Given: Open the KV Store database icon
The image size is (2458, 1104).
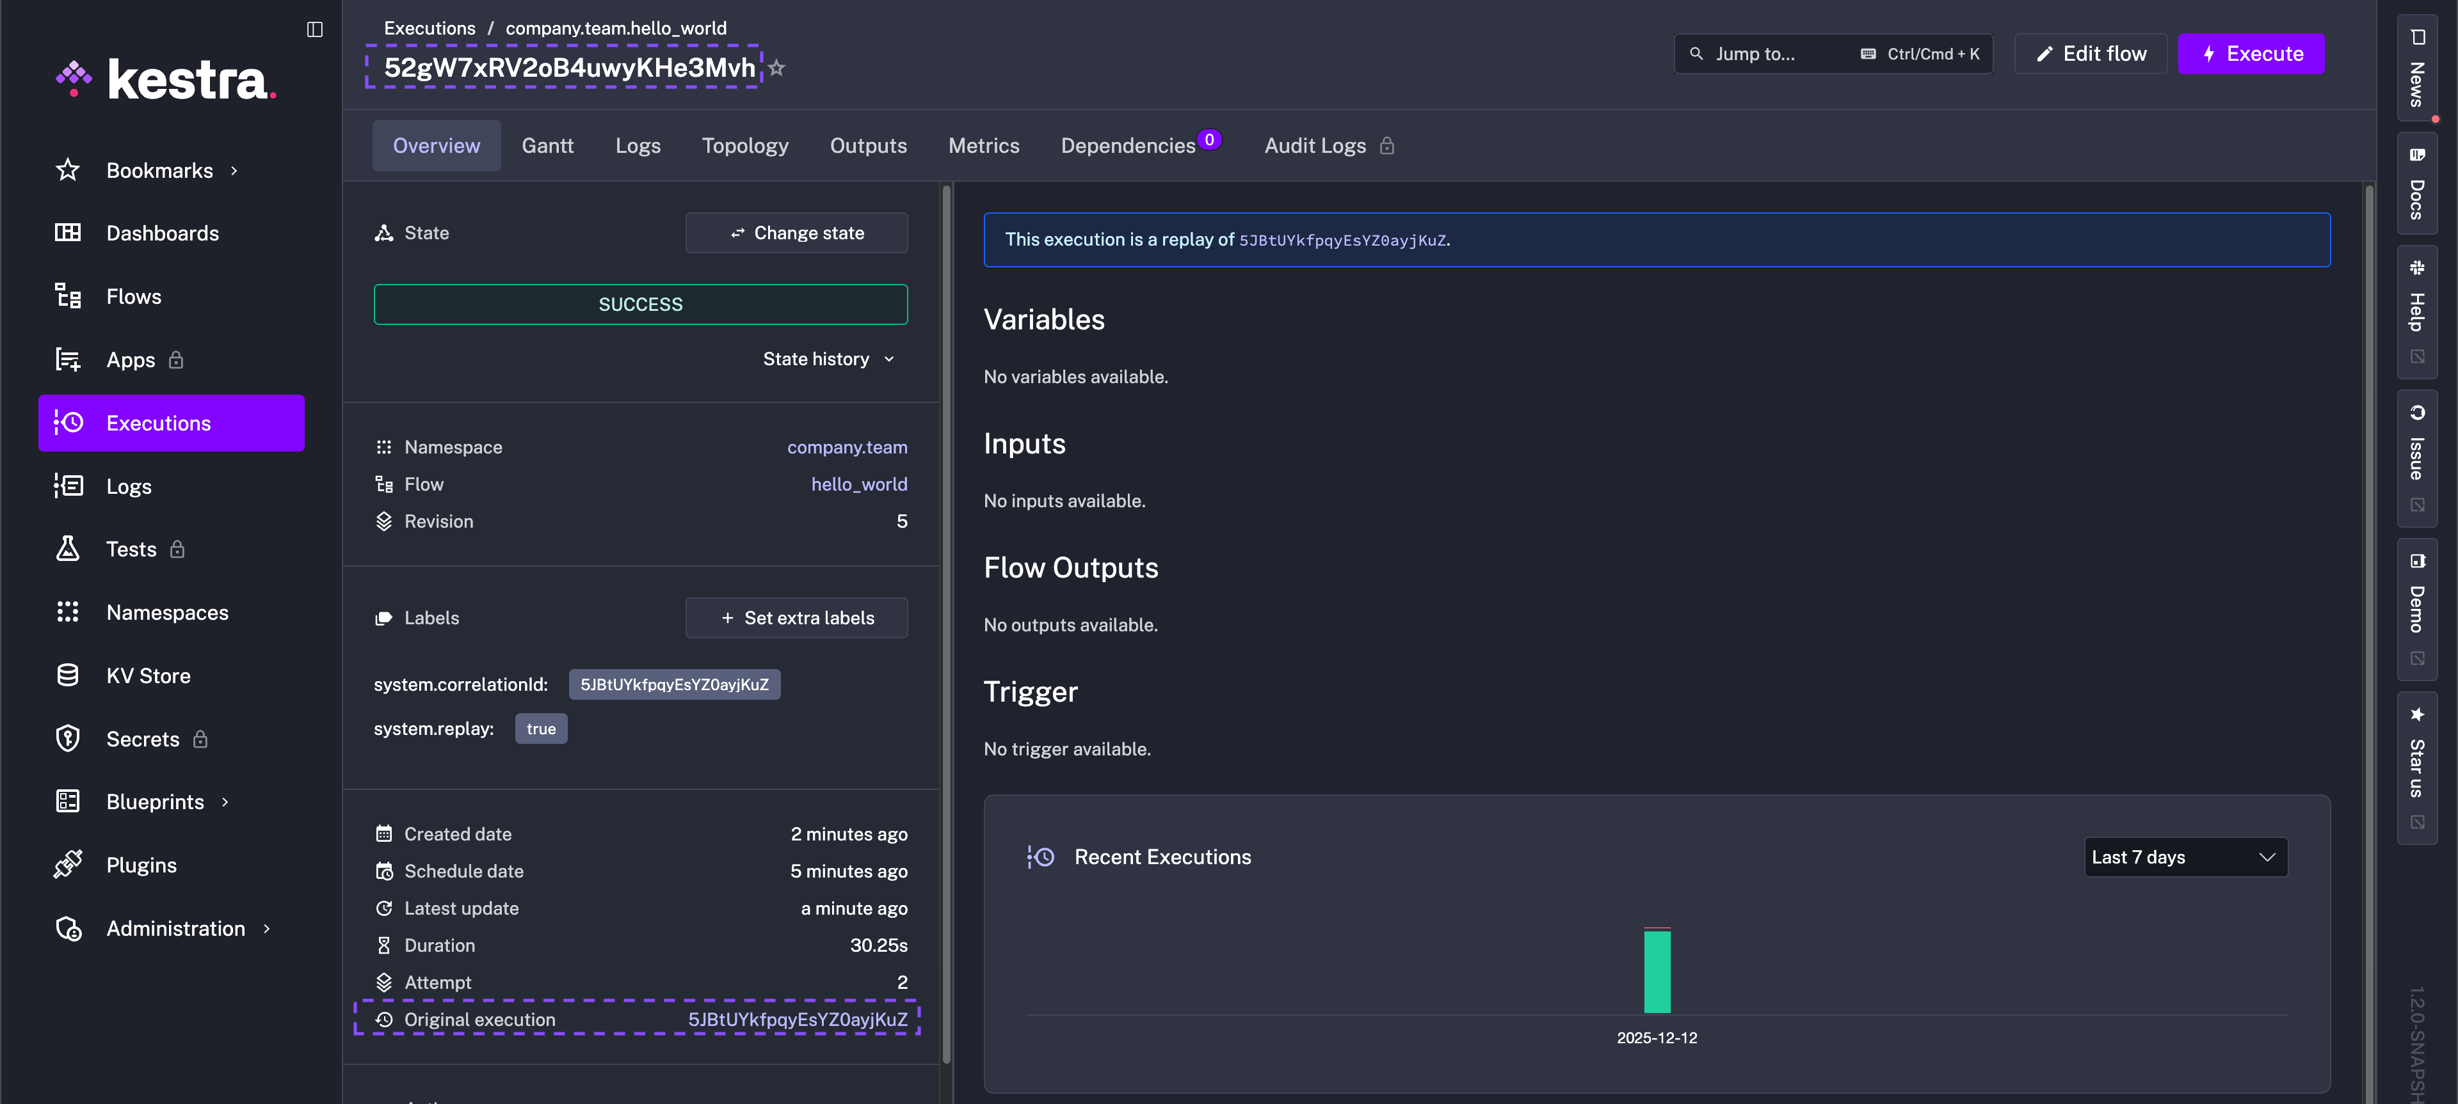Looking at the screenshot, I should point(68,675).
